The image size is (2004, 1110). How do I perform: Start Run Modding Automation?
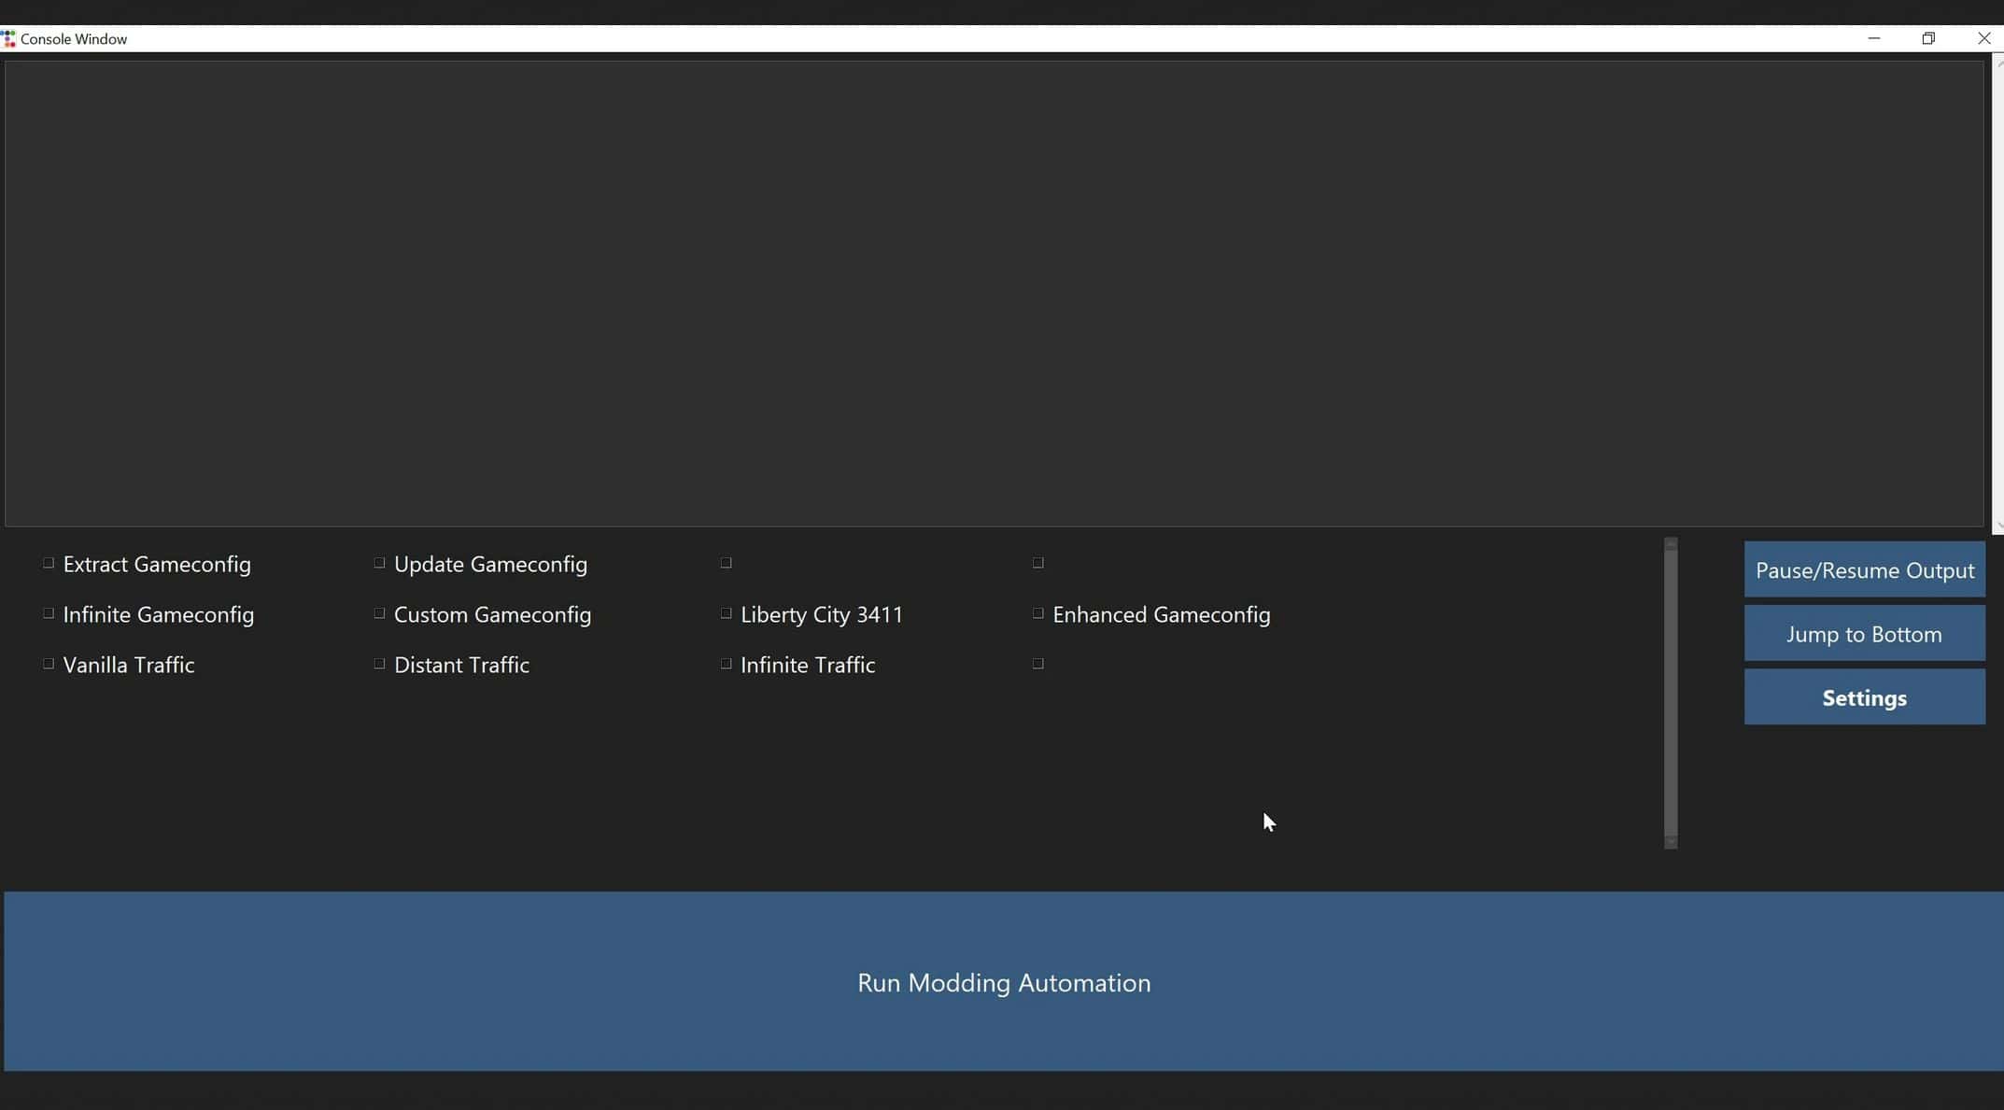pos(1003,981)
